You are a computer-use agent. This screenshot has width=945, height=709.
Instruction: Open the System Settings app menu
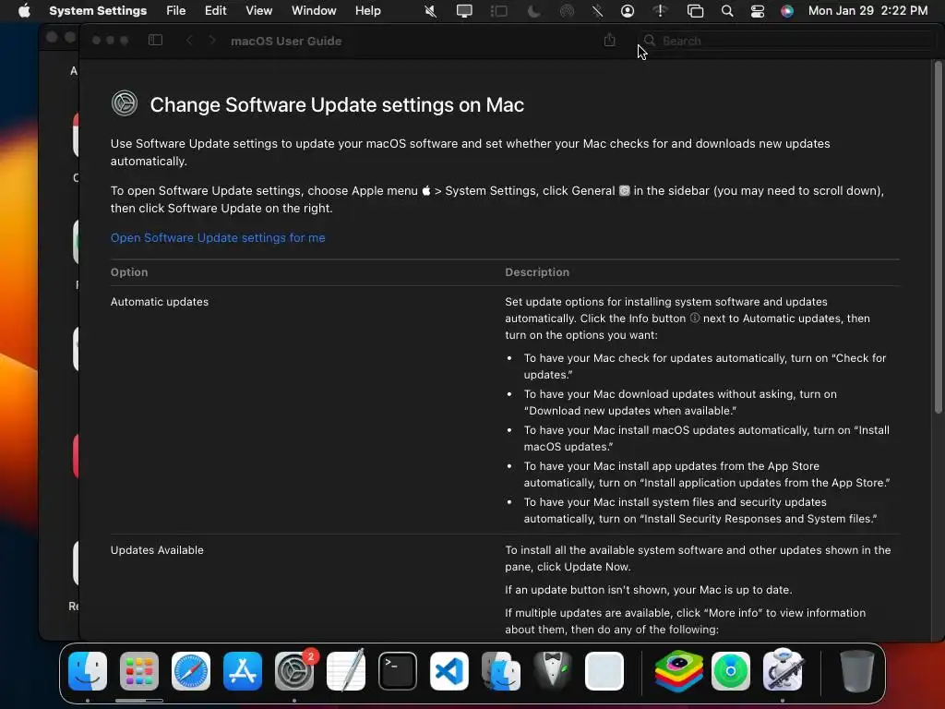tap(98, 11)
